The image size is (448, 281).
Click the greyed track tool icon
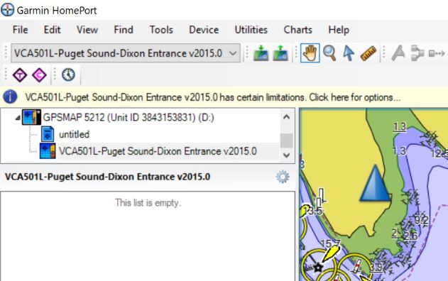pos(437,53)
